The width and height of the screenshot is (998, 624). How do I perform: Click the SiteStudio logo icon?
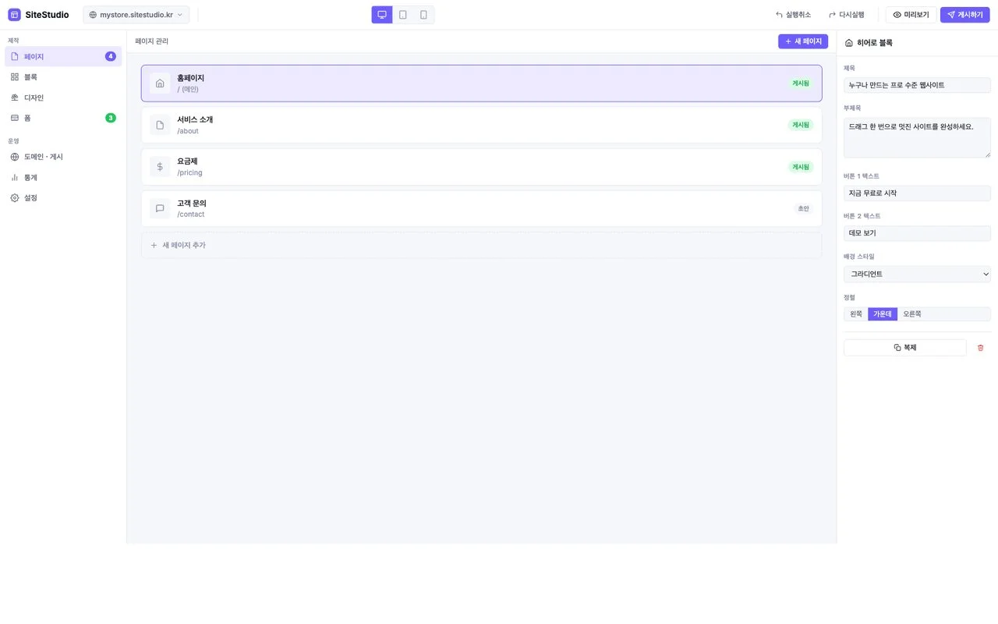(14, 15)
